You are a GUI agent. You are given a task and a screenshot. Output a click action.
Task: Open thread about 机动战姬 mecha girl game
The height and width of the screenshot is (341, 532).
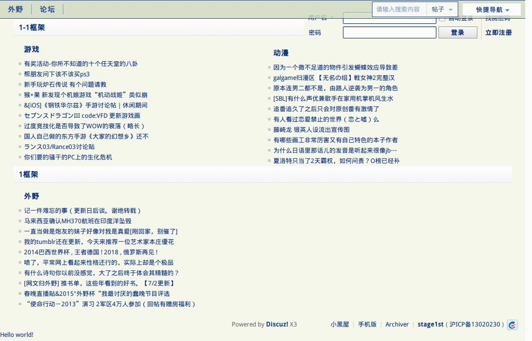tap(86, 95)
